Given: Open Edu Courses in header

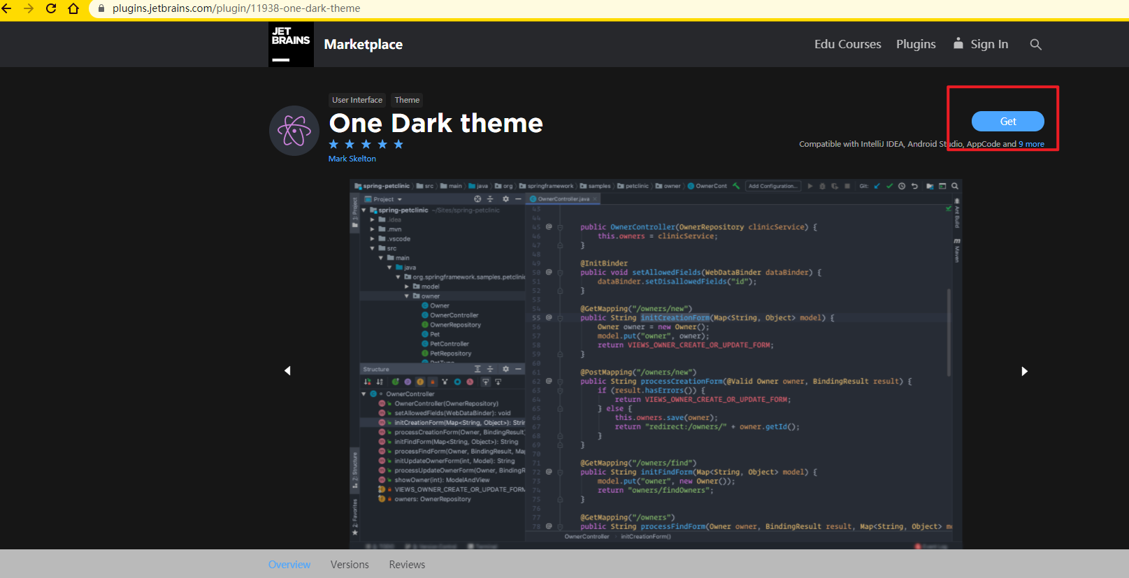Looking at the screenshot, I should pyautogui.click(x=847, y=44).
